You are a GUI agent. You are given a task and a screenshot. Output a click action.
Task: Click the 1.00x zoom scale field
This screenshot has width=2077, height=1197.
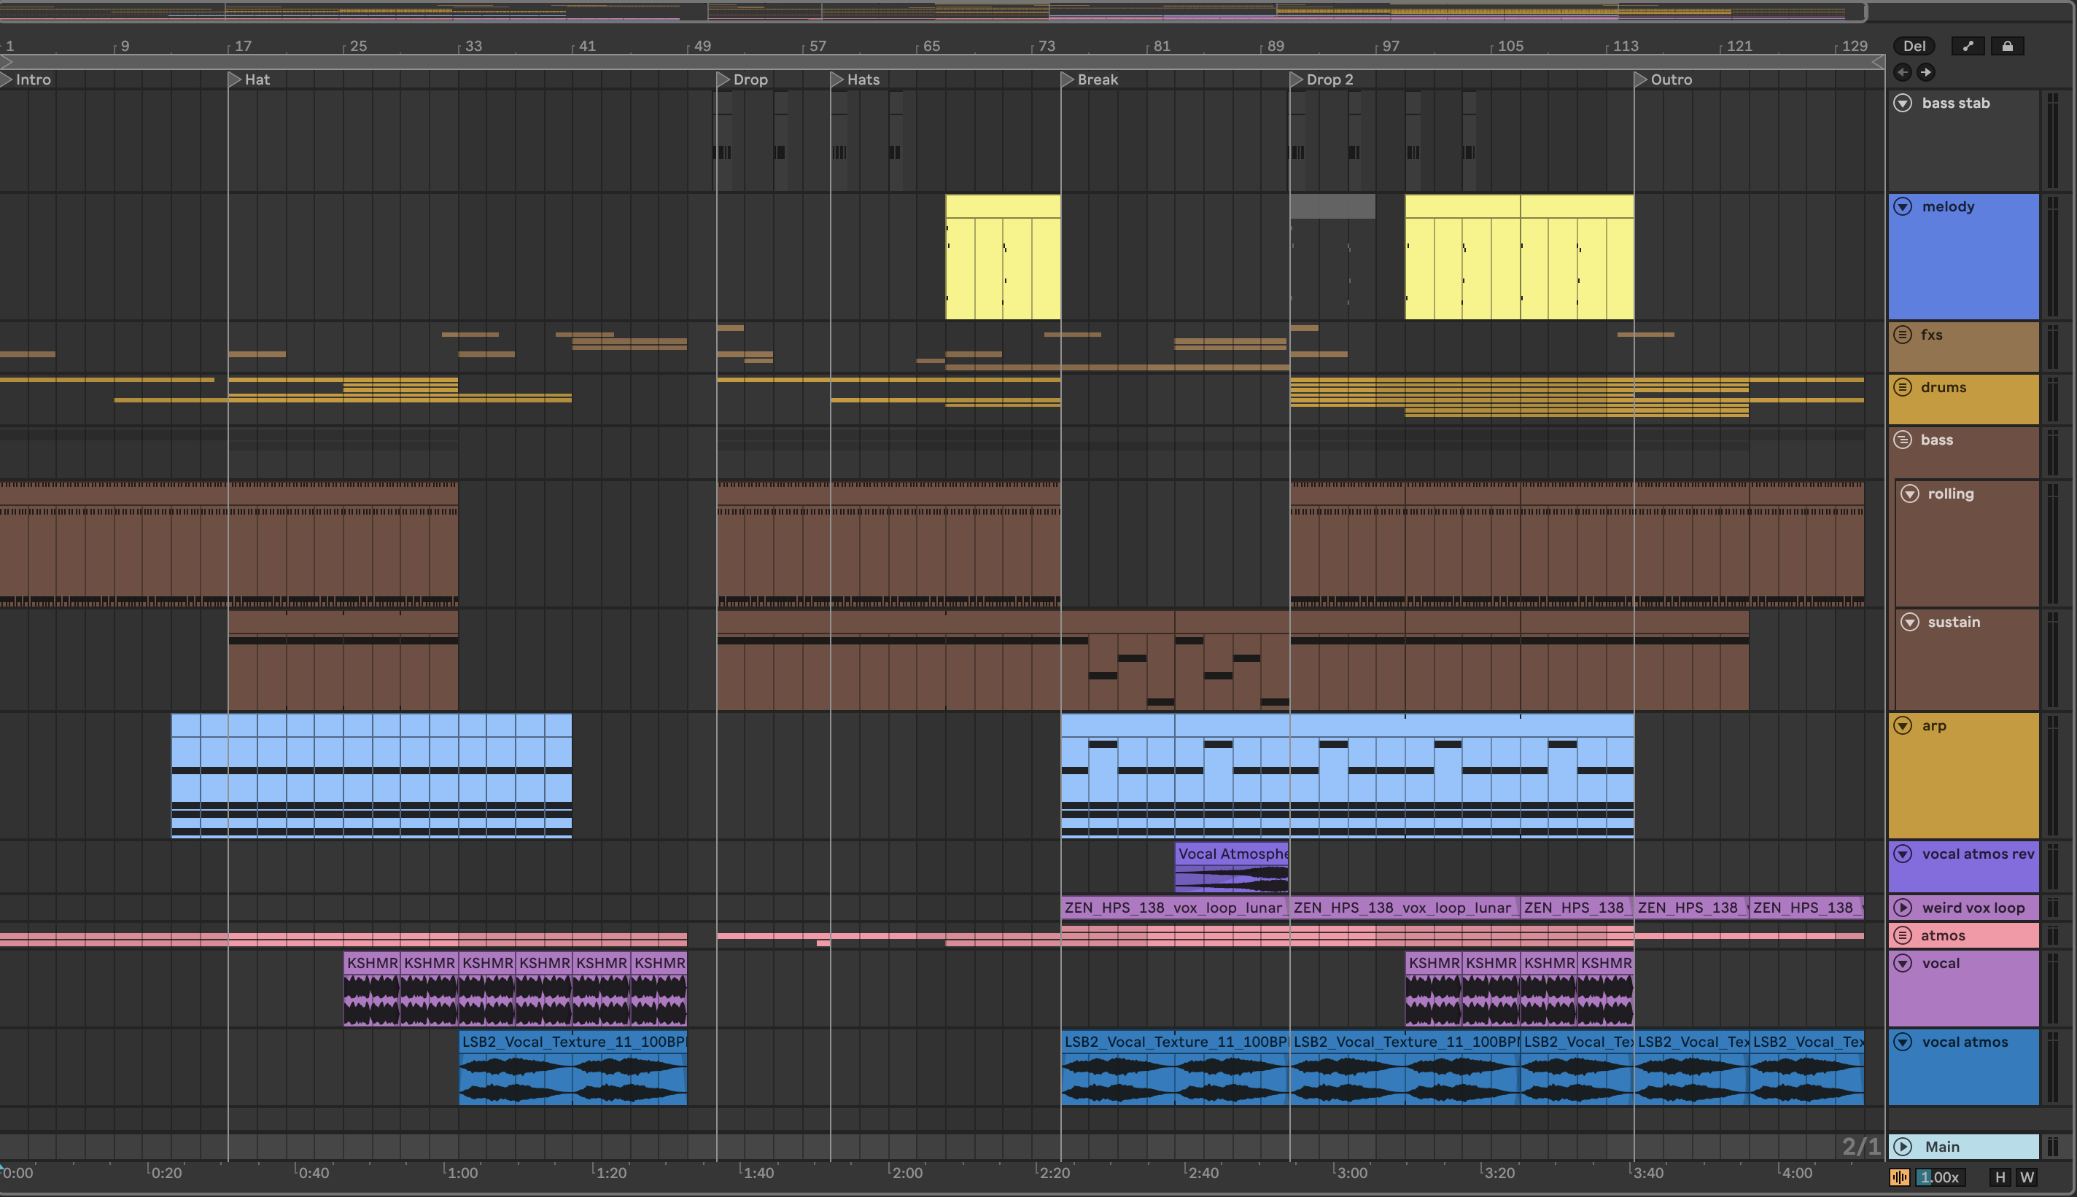click(1941, 1177)
